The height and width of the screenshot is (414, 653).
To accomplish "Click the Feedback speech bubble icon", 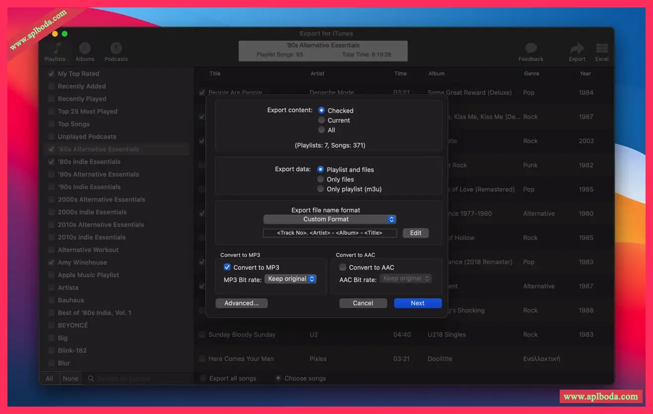I will (531, 49).
